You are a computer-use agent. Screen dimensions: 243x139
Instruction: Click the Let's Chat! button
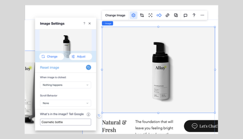click(x=201, y=126)
